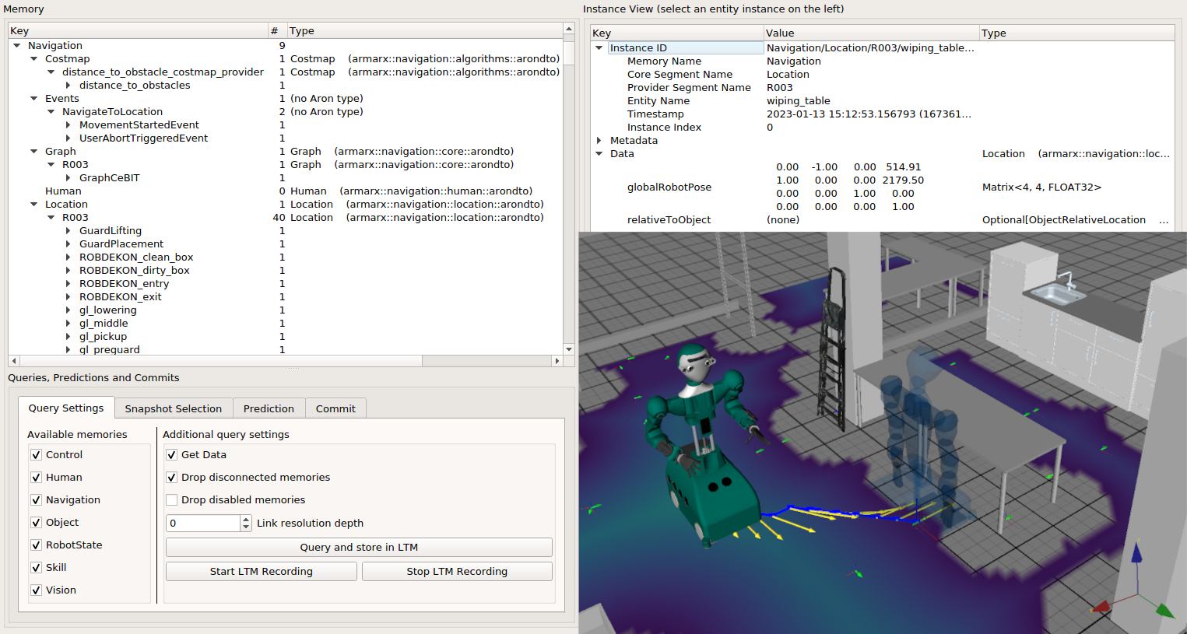Click the left arrow of the Memory horizontal scrollbar

click(13, 361)
